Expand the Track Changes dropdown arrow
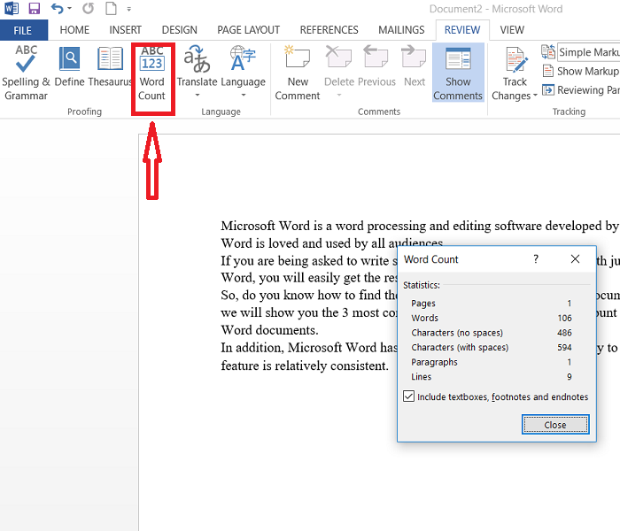Viewport: 620px width, 531px height. coord(535,96)
